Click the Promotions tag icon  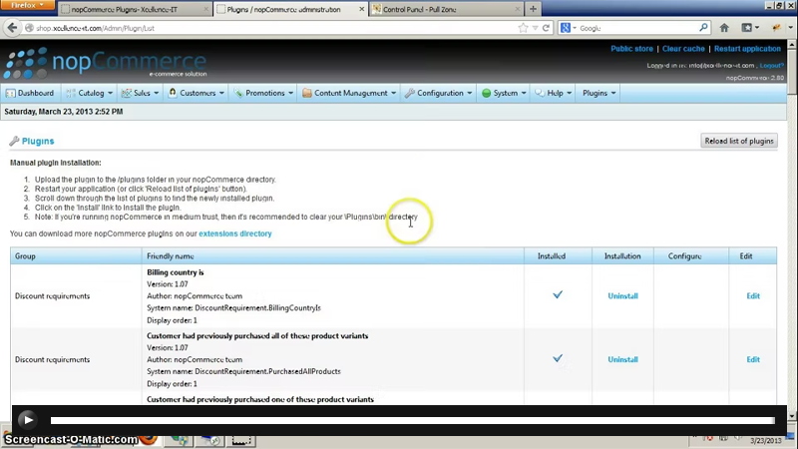pyautogui.click(x=238, y=93)
